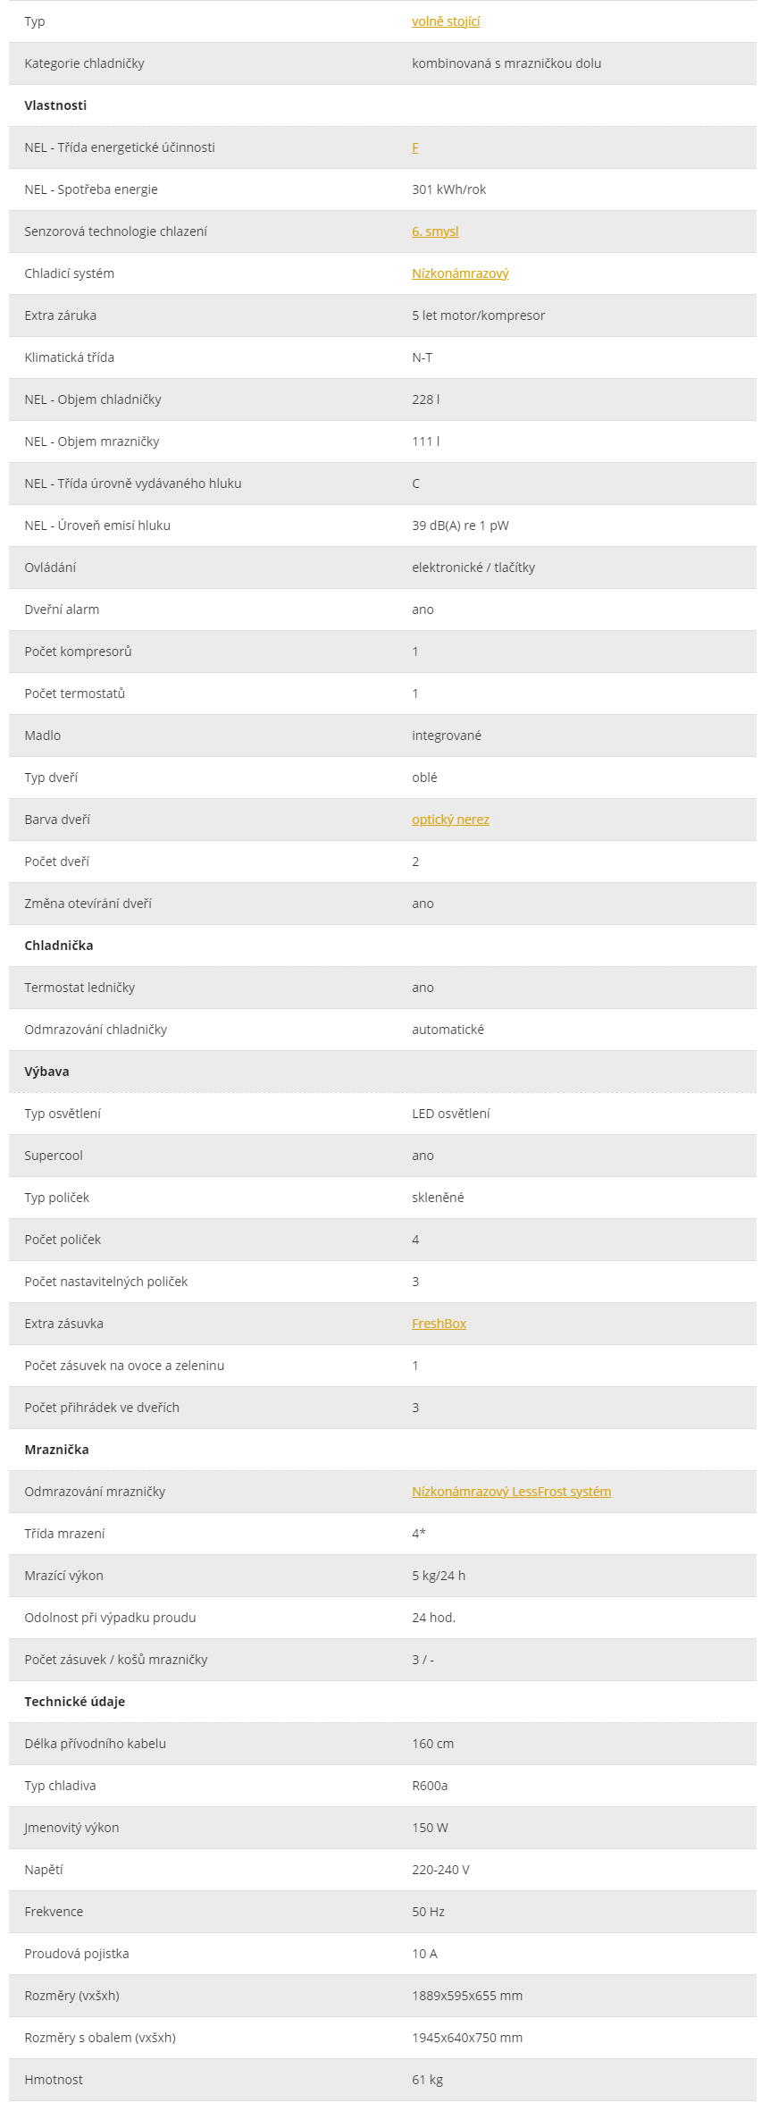Select the 'Vlastnosti' section header
The width and height of the screenshot is (770, 2111).
[x=55, y=105]
